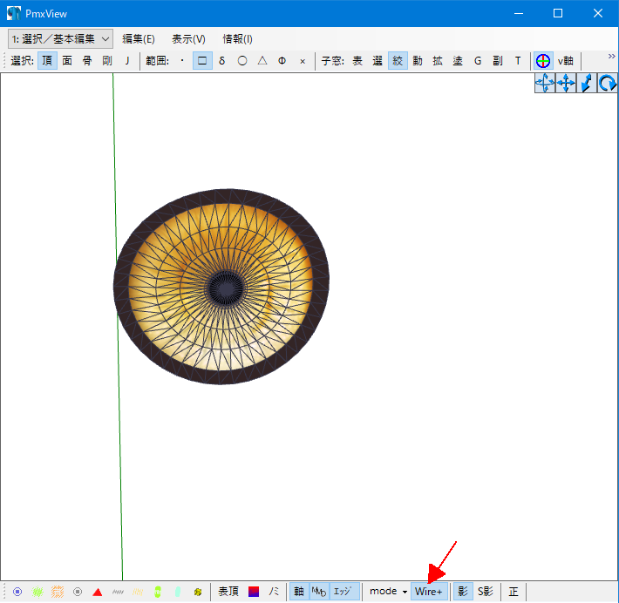This screenshot has height=603, width=619.
Task: Open the 表示(V) menu
Action: tap(188, 39)
